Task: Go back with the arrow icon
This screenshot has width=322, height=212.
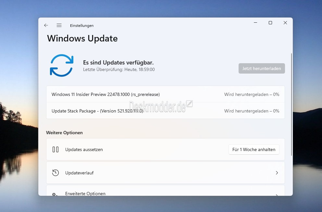Action: 46,25
